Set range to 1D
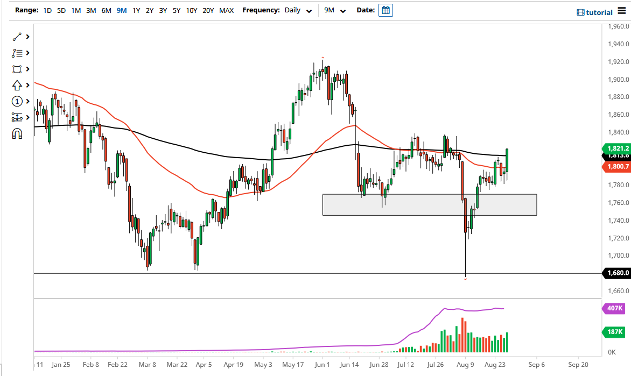This screenshot has height=376, width=631. click(x=47, y=10)
